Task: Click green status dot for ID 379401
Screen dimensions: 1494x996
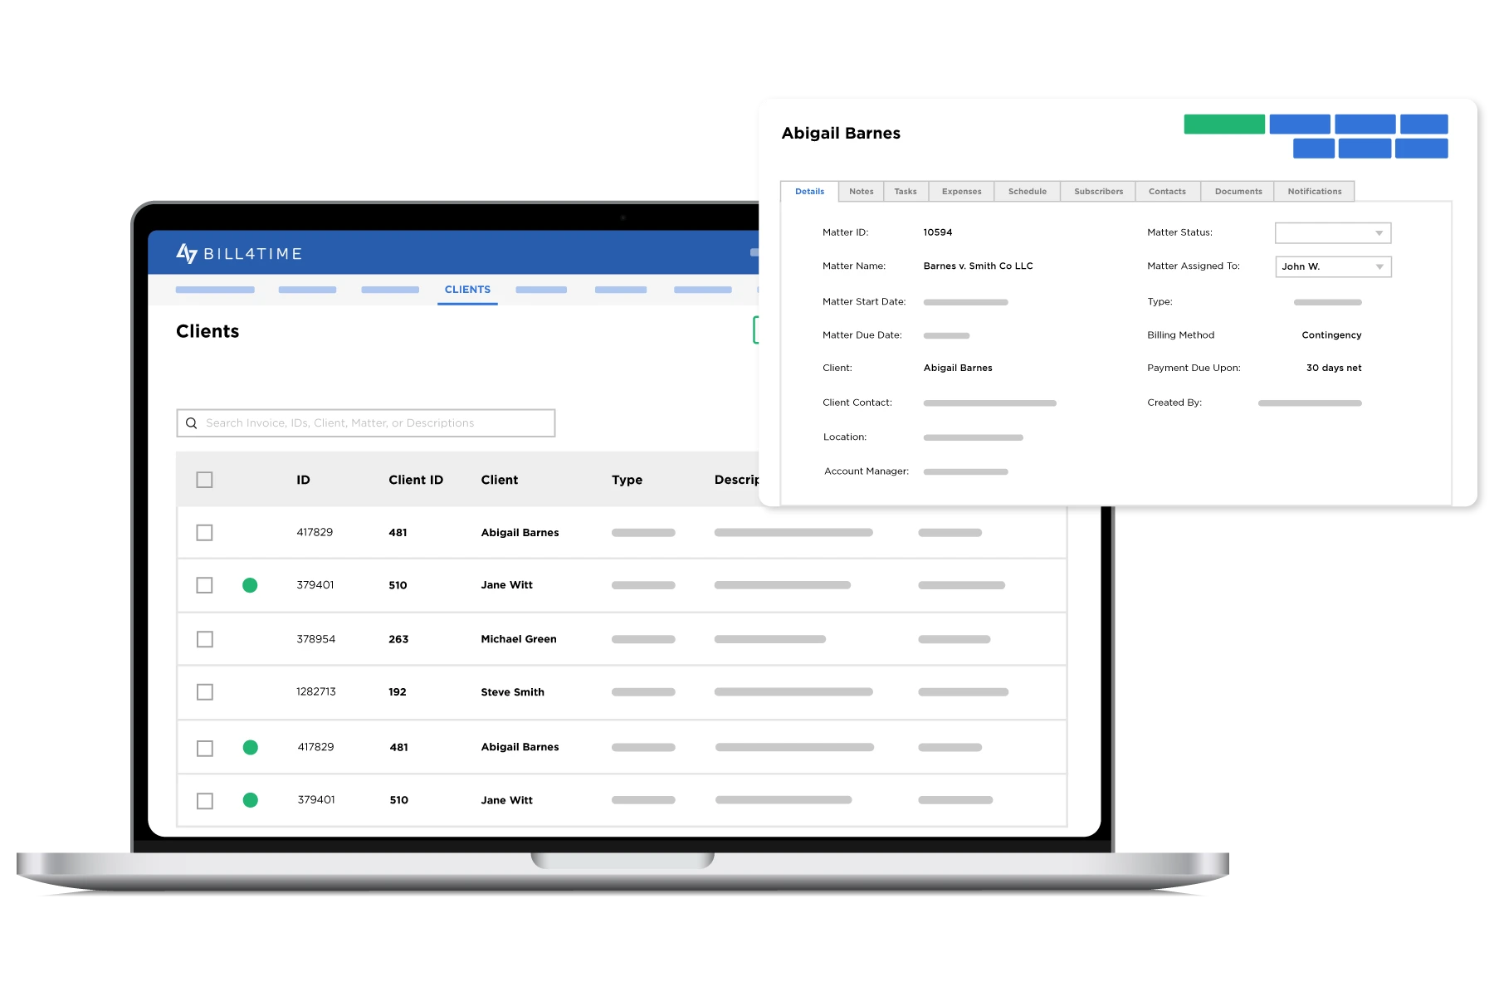Action: click(x=250, y=585)
